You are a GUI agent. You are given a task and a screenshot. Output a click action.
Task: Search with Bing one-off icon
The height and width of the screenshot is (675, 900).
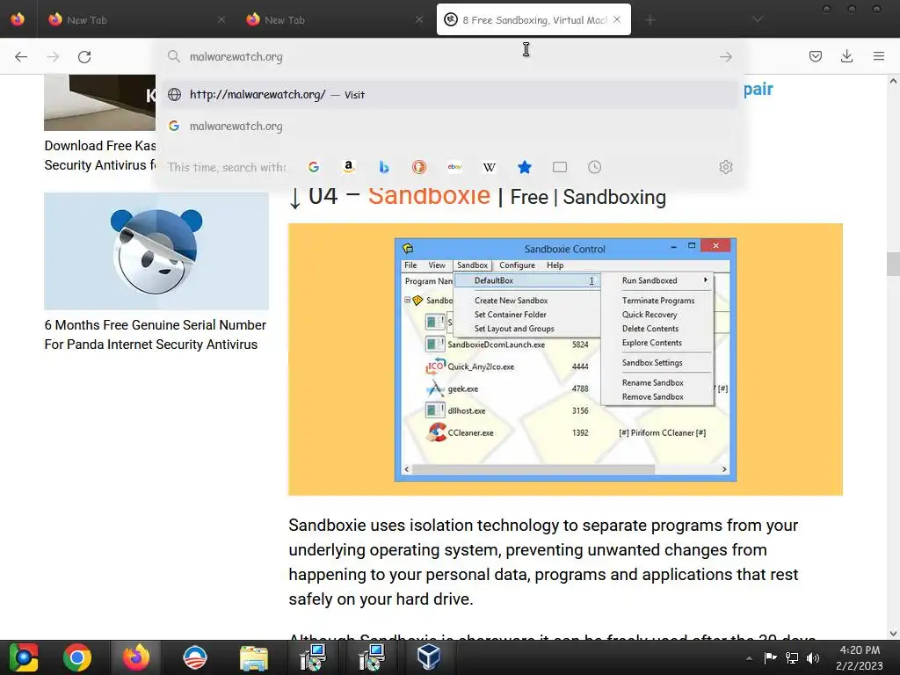click(x=384, y=167)
